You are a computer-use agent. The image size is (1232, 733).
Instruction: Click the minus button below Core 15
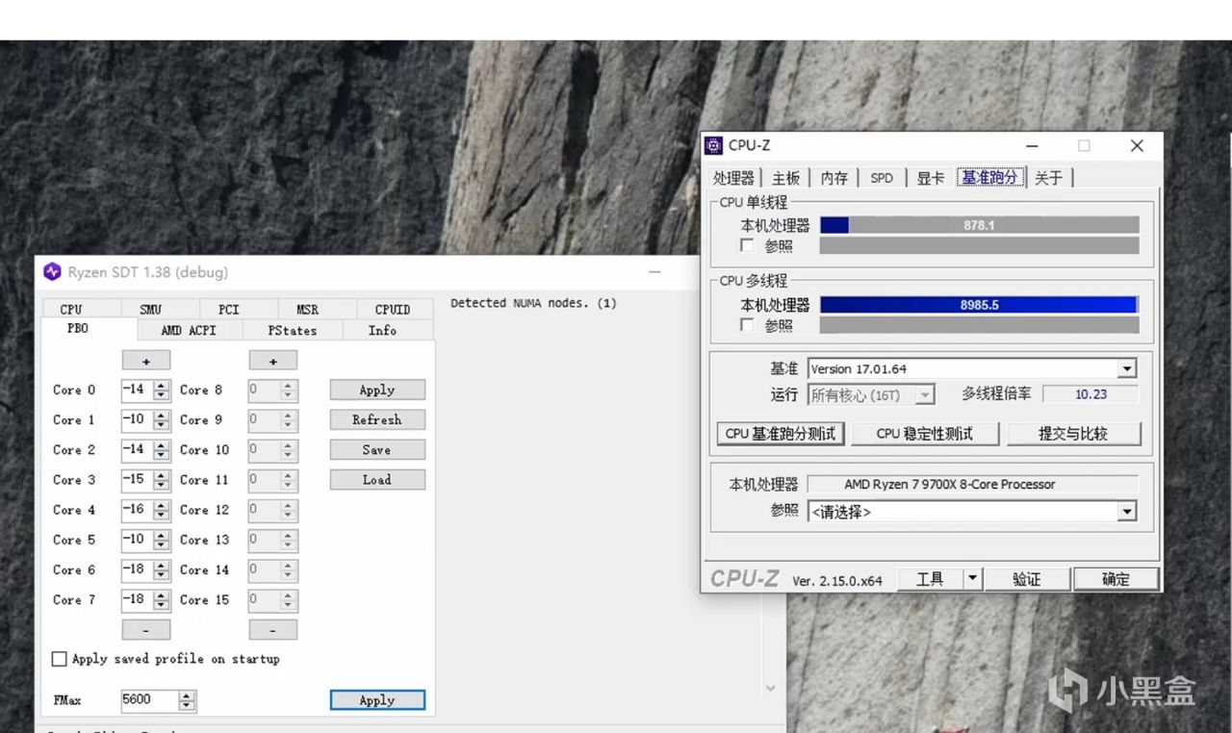273,630
